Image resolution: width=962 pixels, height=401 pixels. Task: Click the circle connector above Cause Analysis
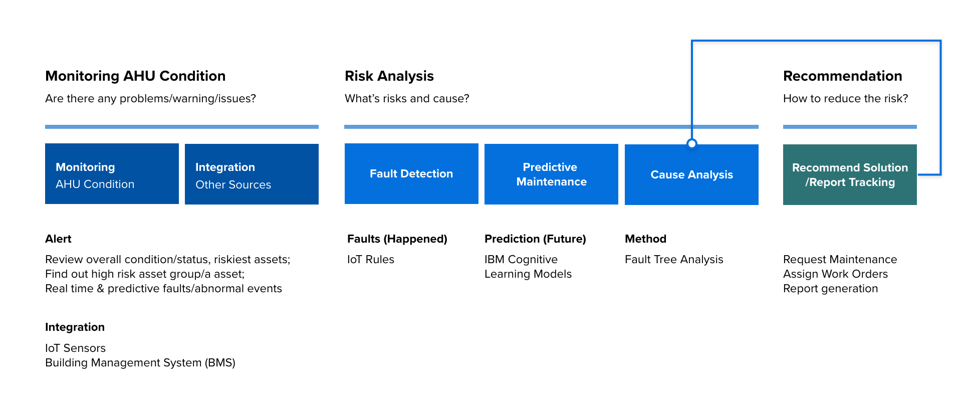pos(692,144)
